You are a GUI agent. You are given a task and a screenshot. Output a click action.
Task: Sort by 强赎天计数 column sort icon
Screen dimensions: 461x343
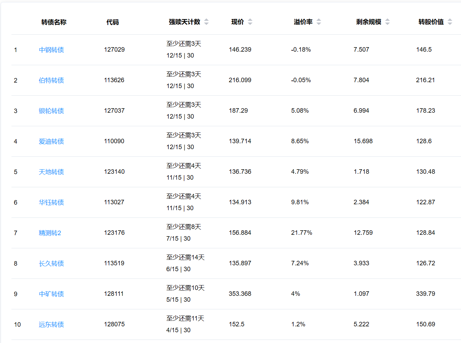(206, 22)
